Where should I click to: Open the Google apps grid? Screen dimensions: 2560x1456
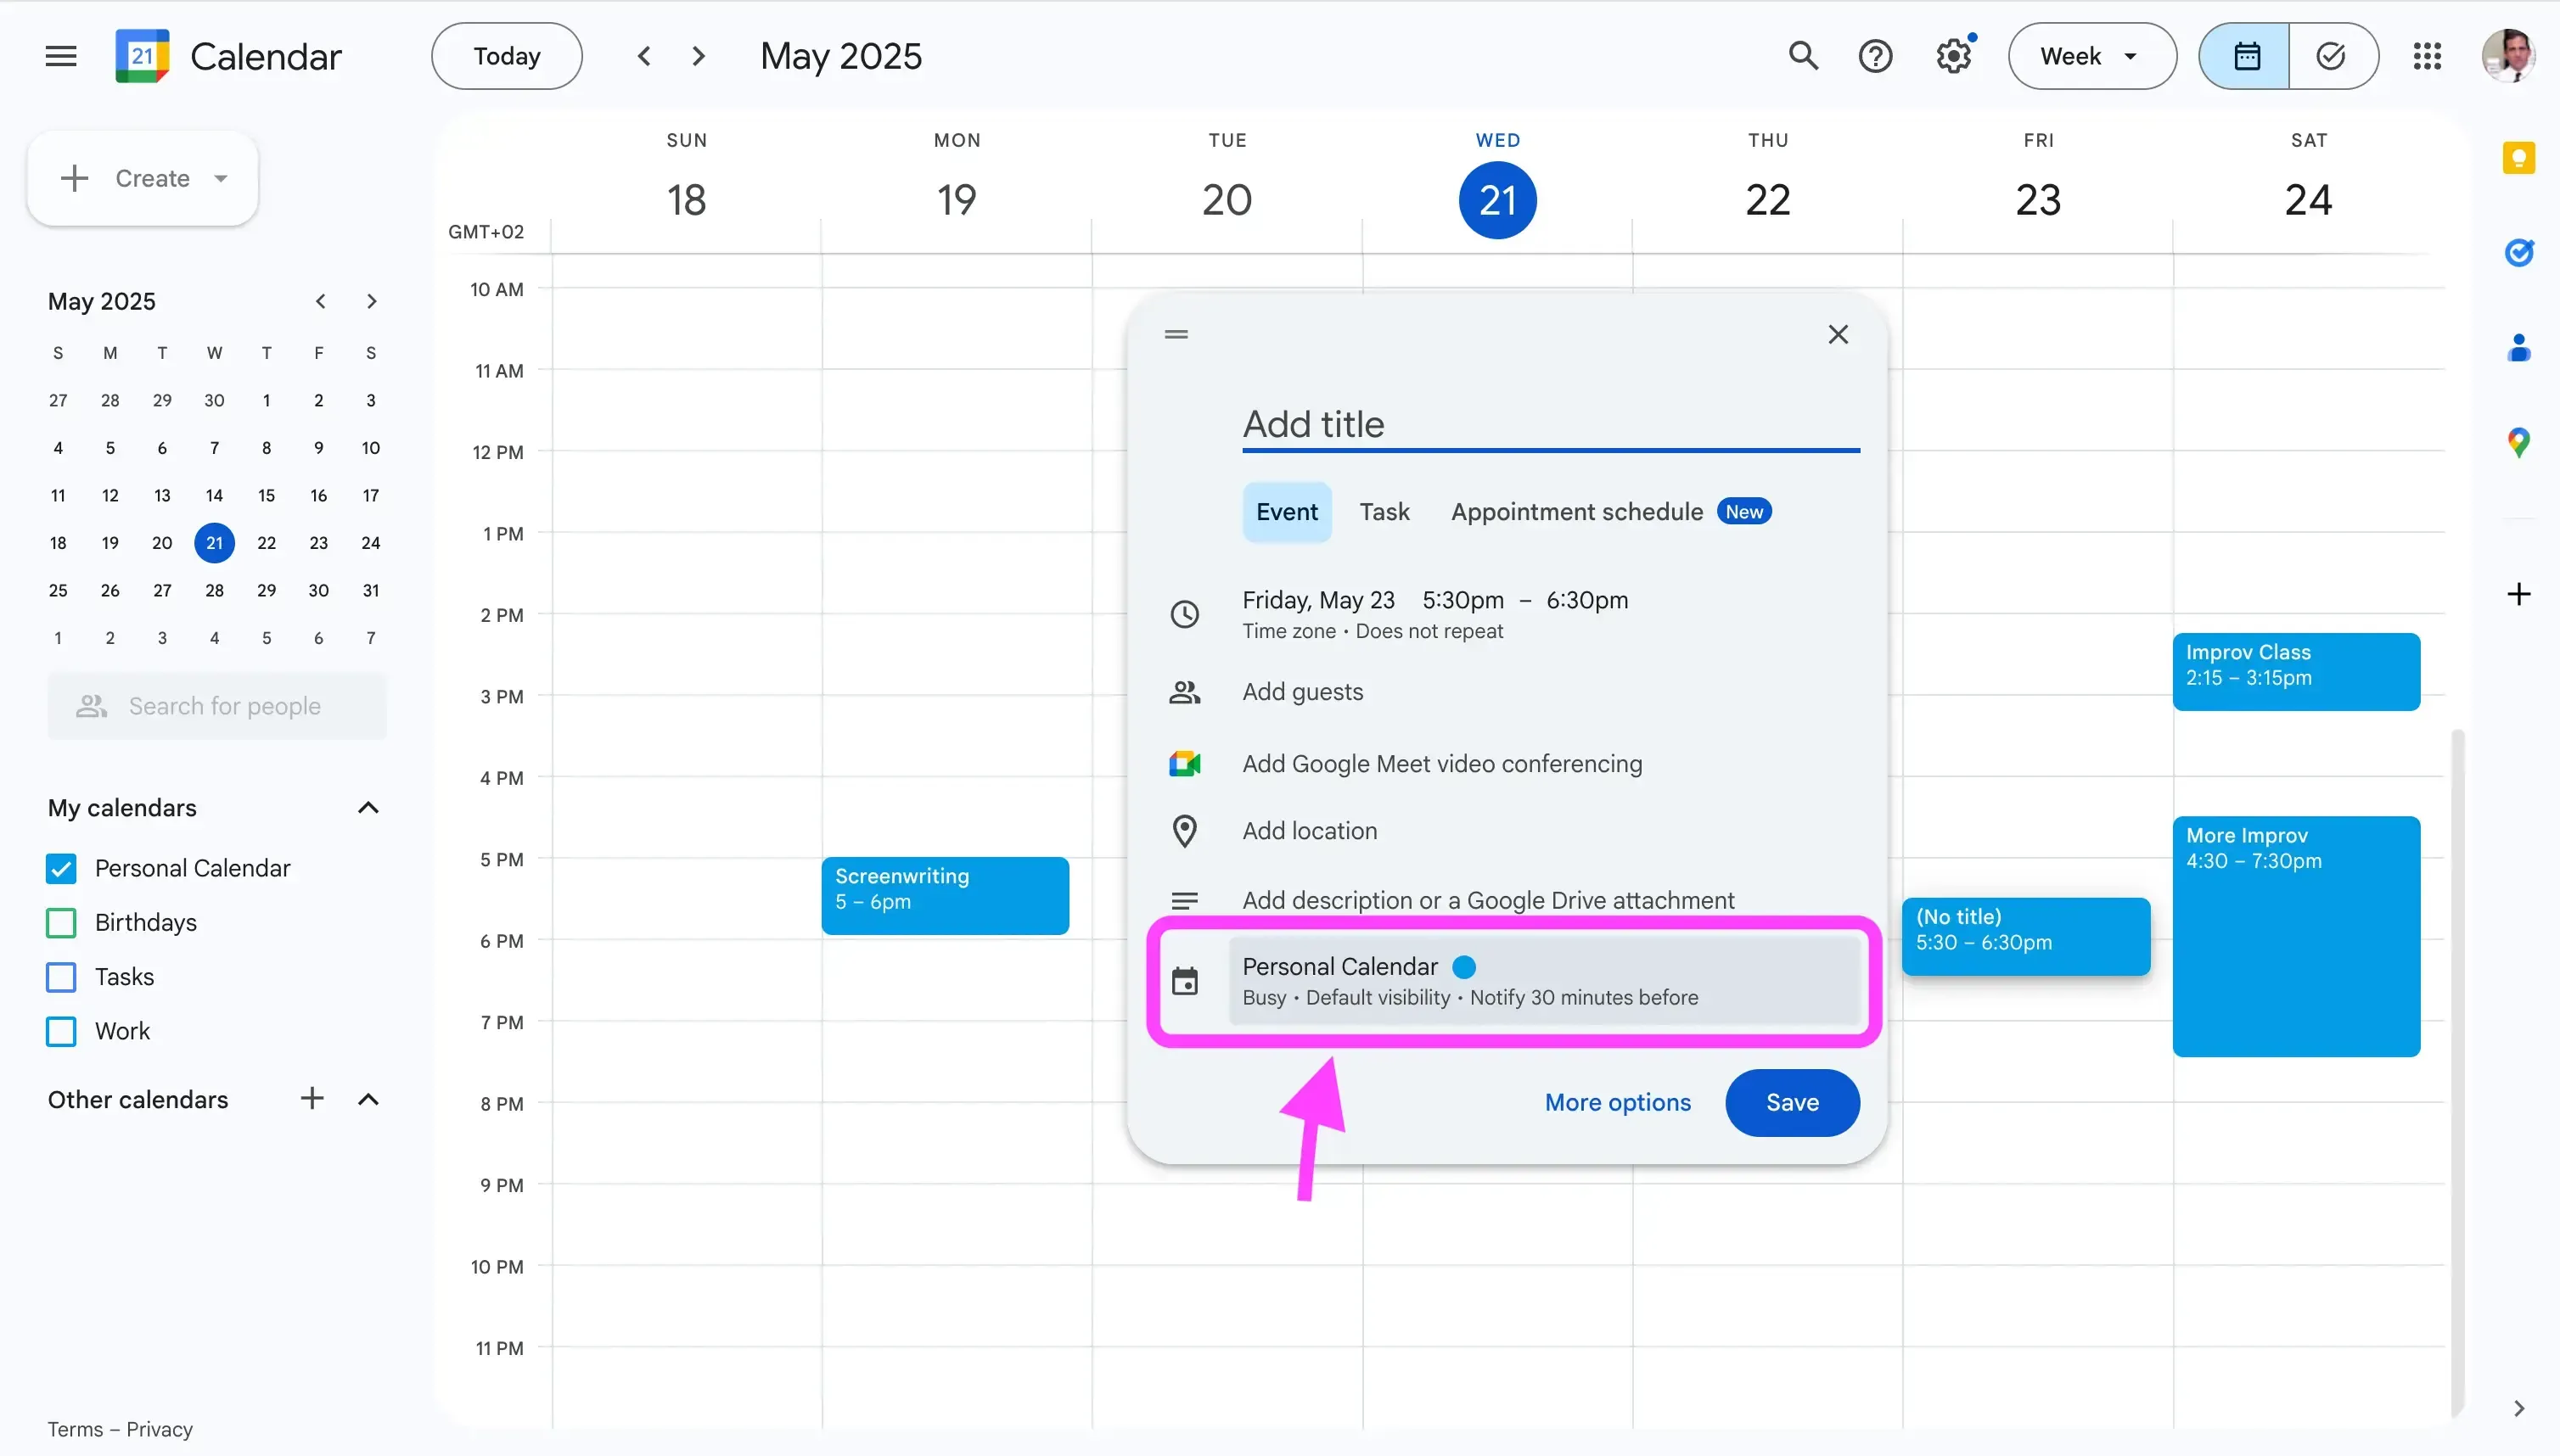point(2428,55)
